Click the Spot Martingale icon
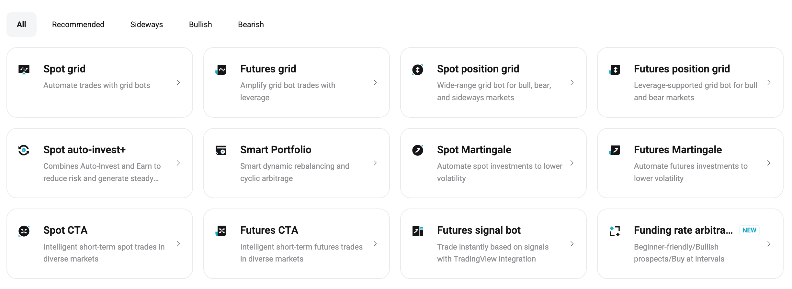This screenshot has height=289, width=792. (418, 150)
